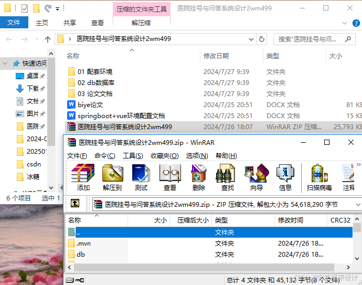This screenshot has height=285, width=362.
Task: Expand more WinRAR toolbar buttons chevron
Action: (x=358, y=164)
